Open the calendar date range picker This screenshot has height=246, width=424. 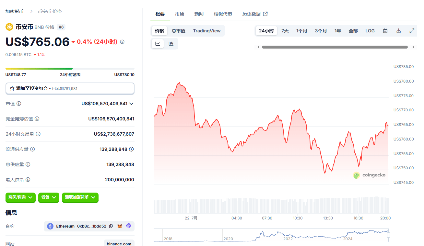click(x=385, y=31)
